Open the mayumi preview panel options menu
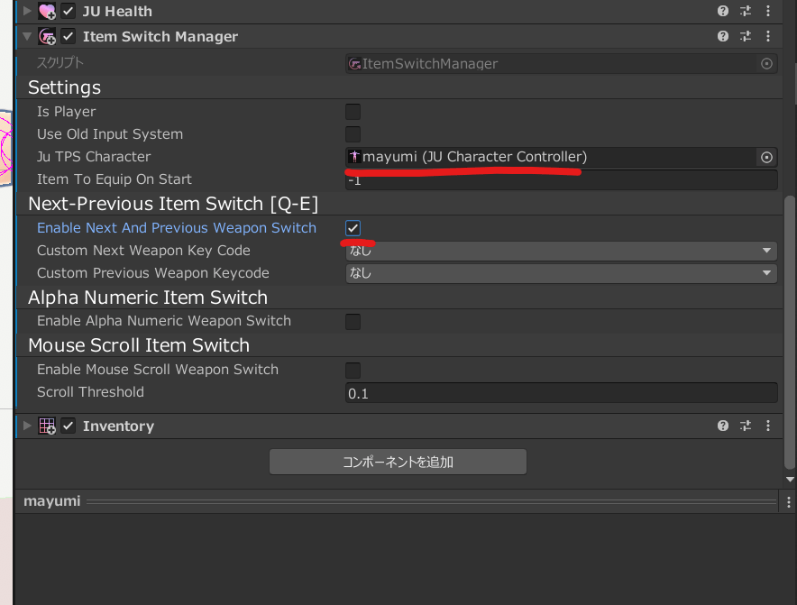 (789, 501)
